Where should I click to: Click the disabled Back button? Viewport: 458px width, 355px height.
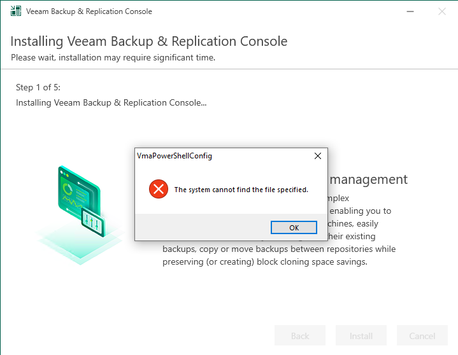tap(299, 335)
